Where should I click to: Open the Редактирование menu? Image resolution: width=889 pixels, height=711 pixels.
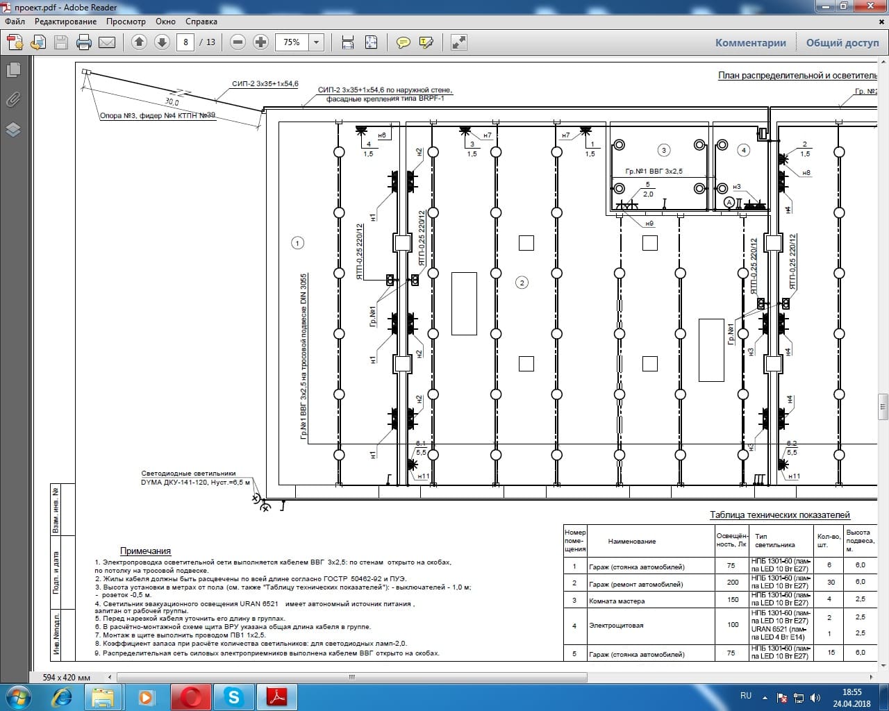[65, 22]
